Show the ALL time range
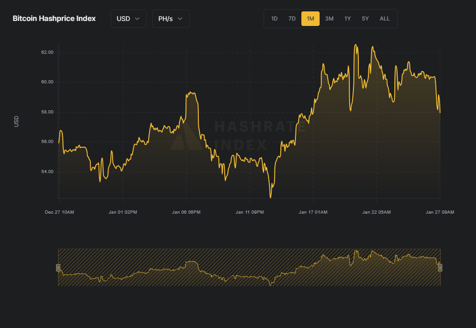Viewport: 476px width, 328px height. [x=385, y=19]
